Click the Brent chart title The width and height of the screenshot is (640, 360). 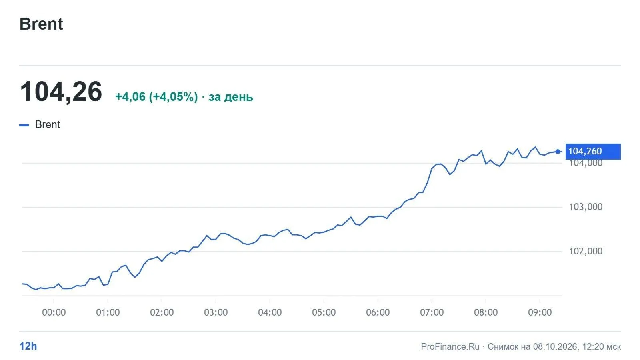(x=41, y=24)
